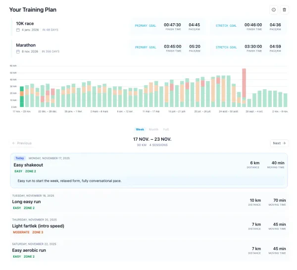Image resolution: width=297 pixels, height=270 pixels.
Task: Click the Today badge on Monday's session
Action: pos(19,158)
